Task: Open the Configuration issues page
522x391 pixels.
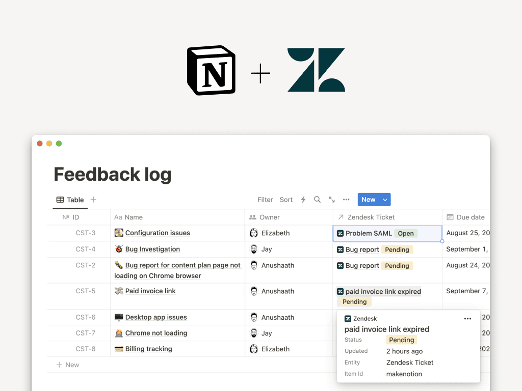Action: point(158,233)
